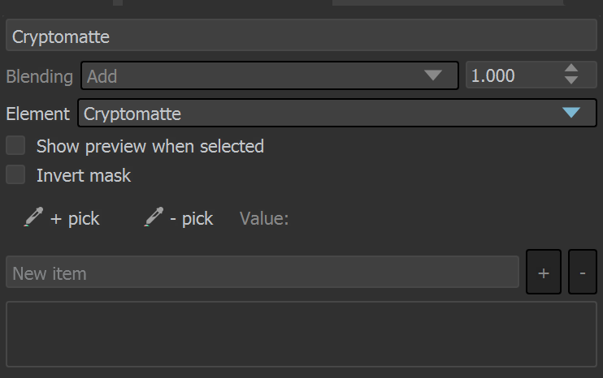
Task: Click the Show preview when selected label
Action: click(x=150, y=146)
